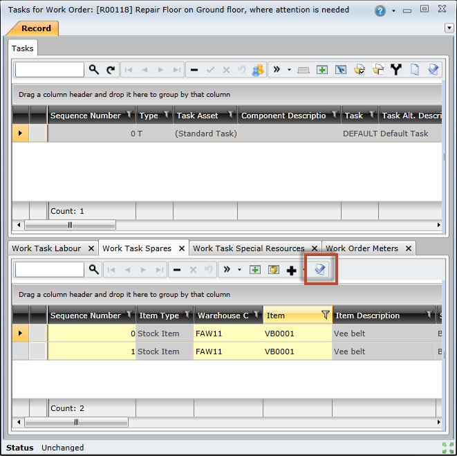Open the help icon in title bar
This screenshot has width=457, height=456.
(x=380, y=10)
